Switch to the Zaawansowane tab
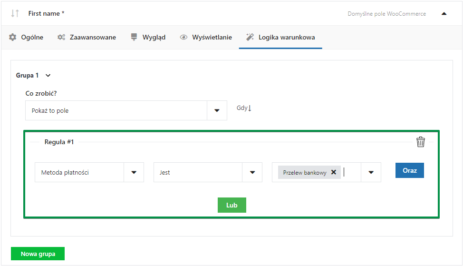The width and height of the screenshot is (463, 266). (87, 37)
